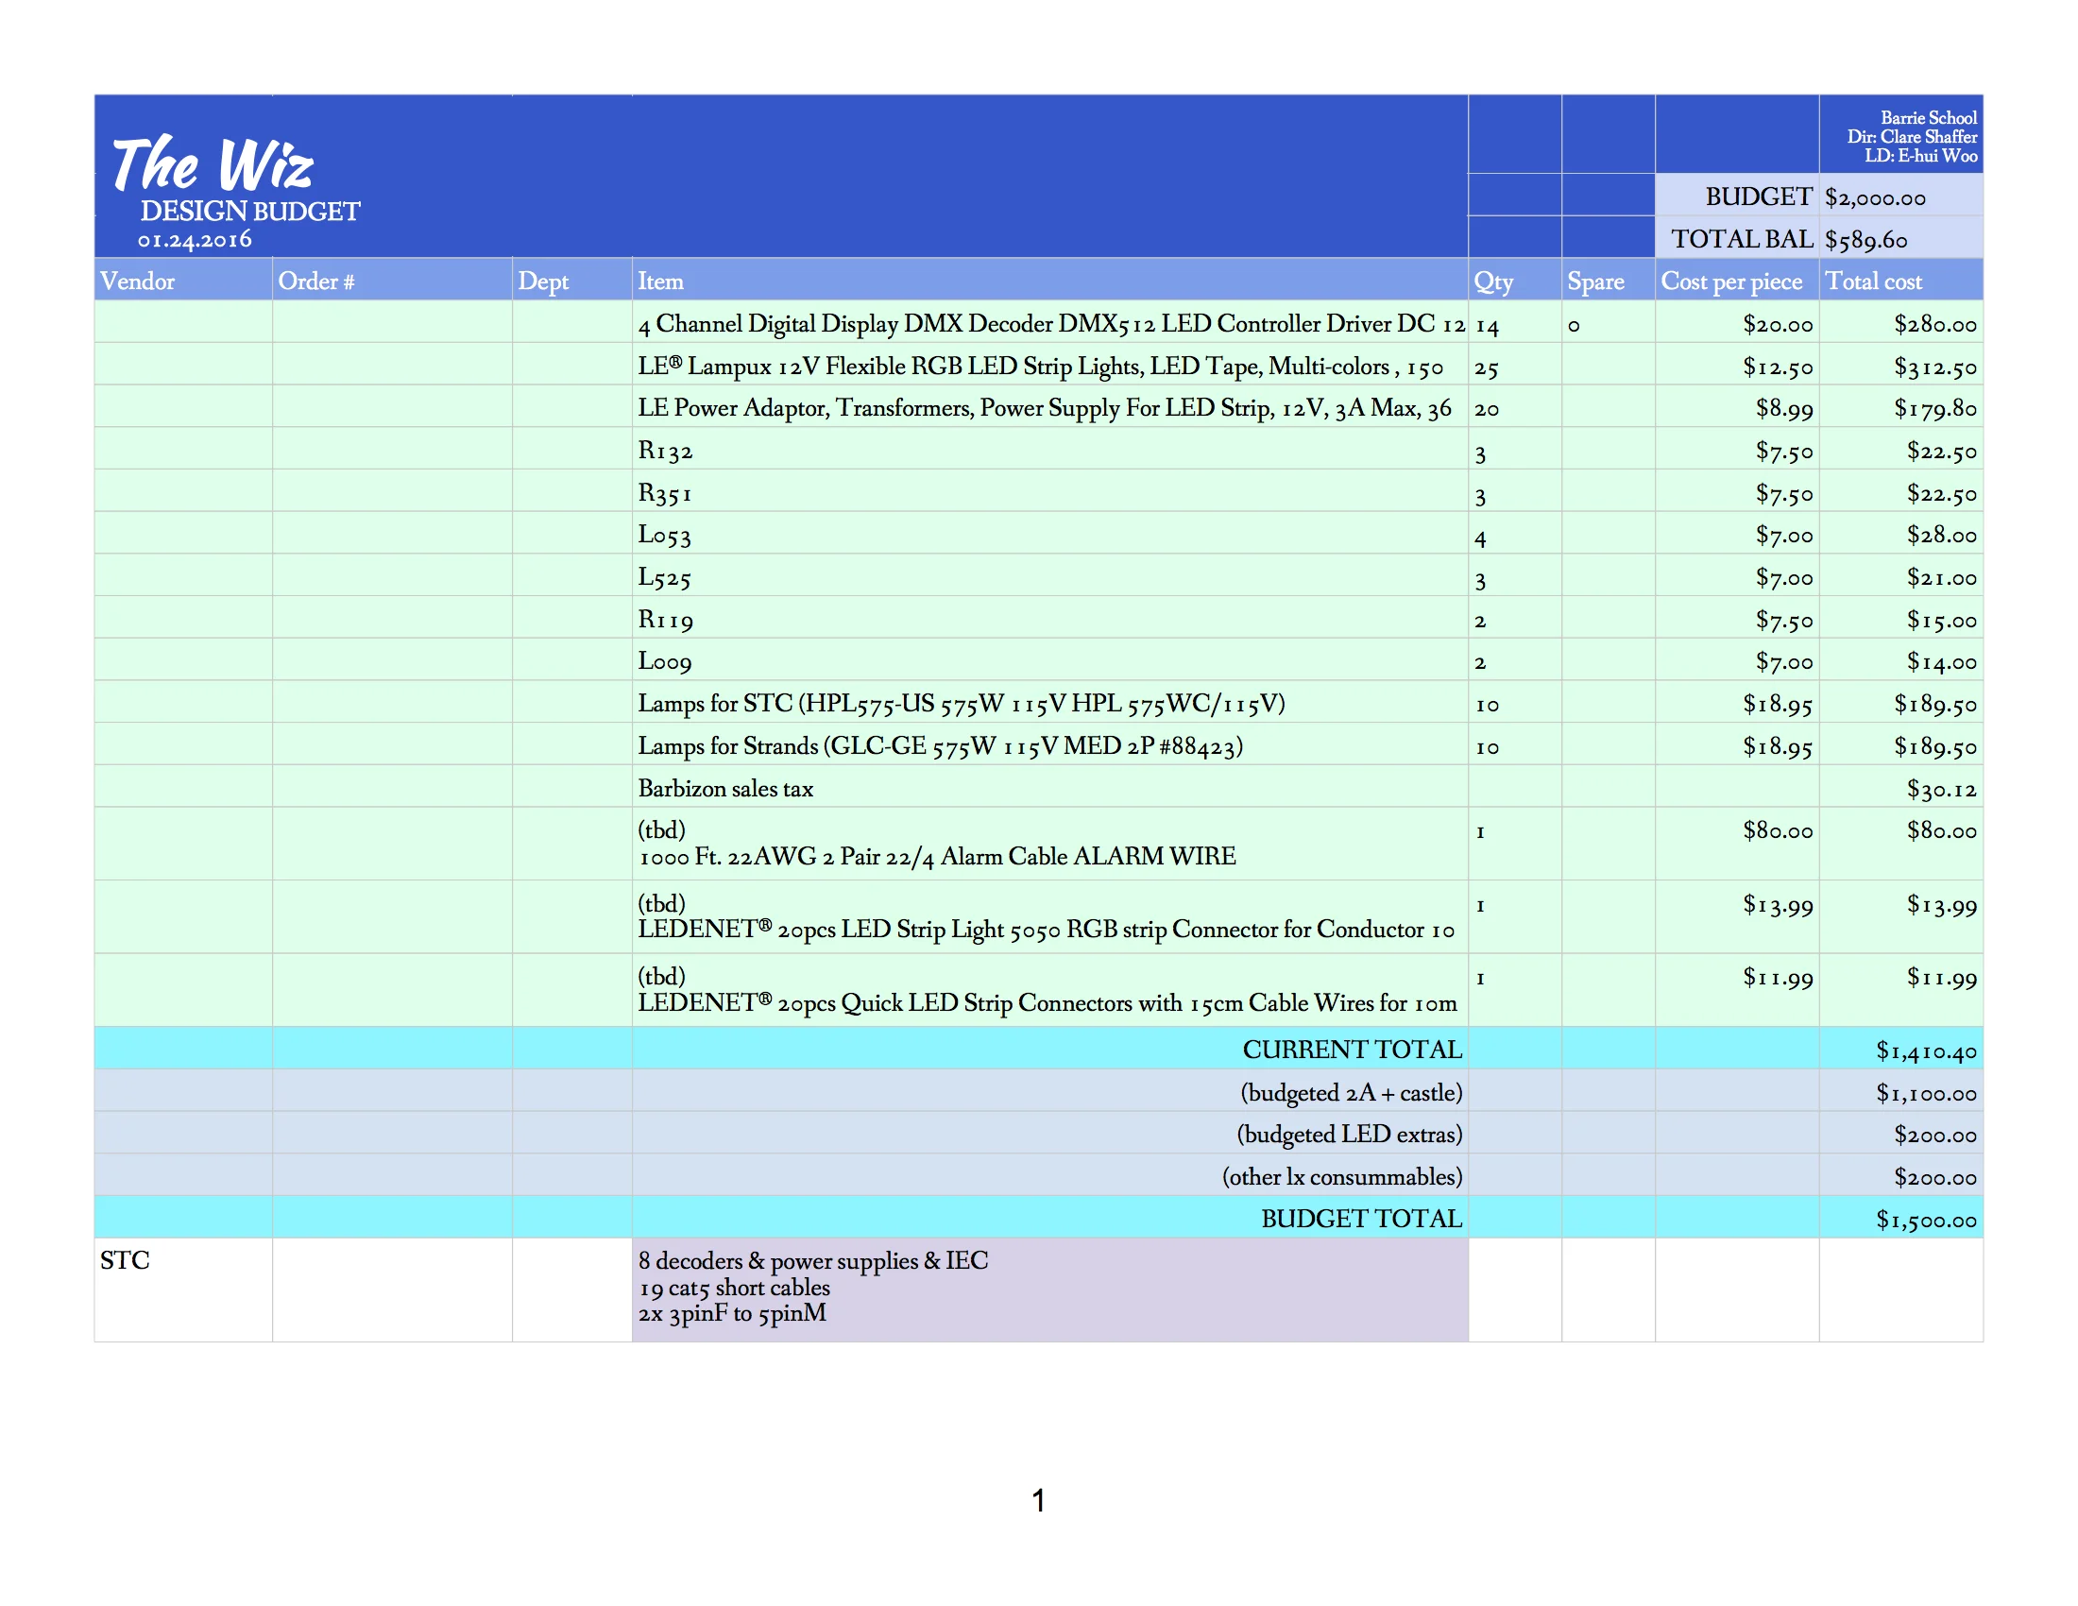
Task: Select the TOTAL BAL label
Action: (1741, 239)
